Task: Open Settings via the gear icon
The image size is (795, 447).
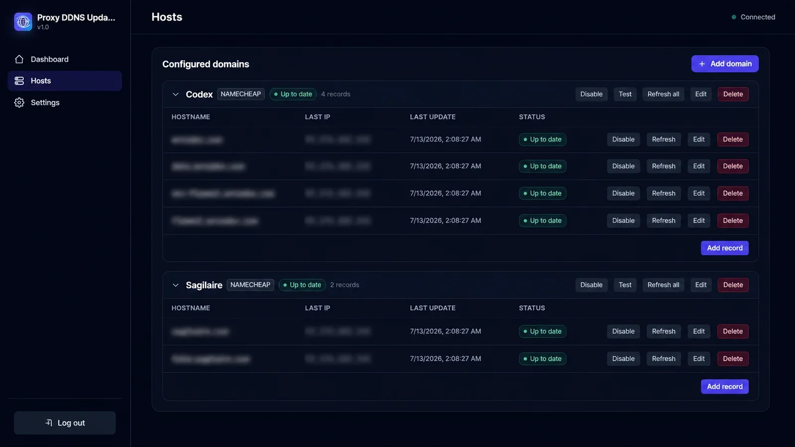Action: point(19,103)
